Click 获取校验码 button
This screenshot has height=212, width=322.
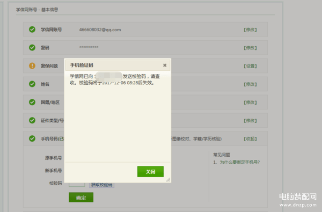coord(101,185)
